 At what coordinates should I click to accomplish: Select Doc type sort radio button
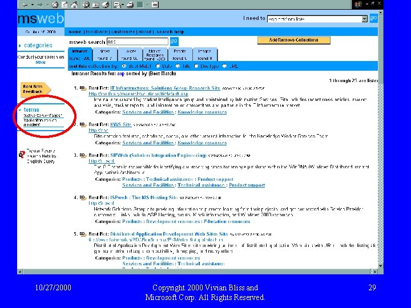pos(196,66)
